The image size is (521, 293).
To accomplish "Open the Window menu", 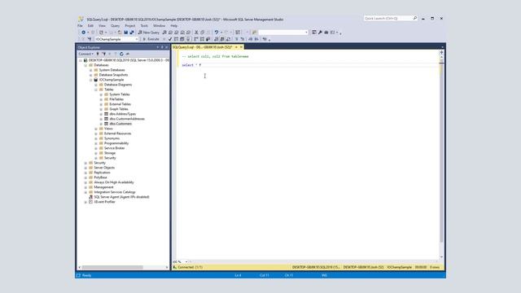I will click(x=160, y=25).
